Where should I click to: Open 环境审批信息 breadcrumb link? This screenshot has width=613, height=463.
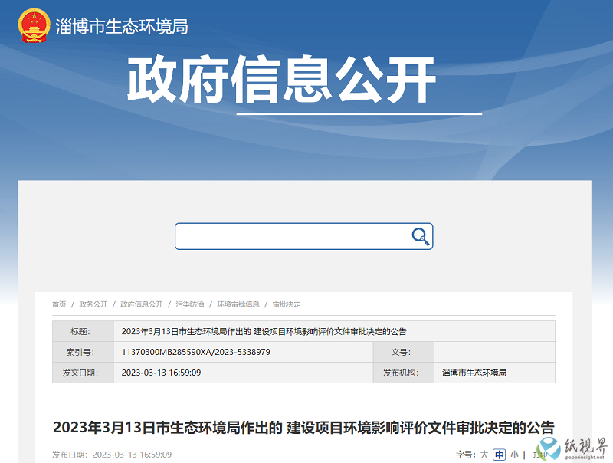[238, 304]
